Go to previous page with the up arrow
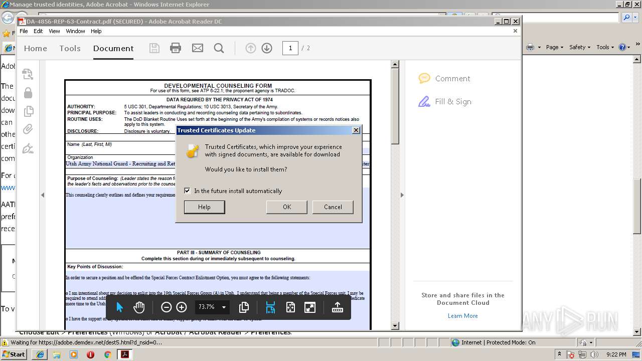 point(251,48)
